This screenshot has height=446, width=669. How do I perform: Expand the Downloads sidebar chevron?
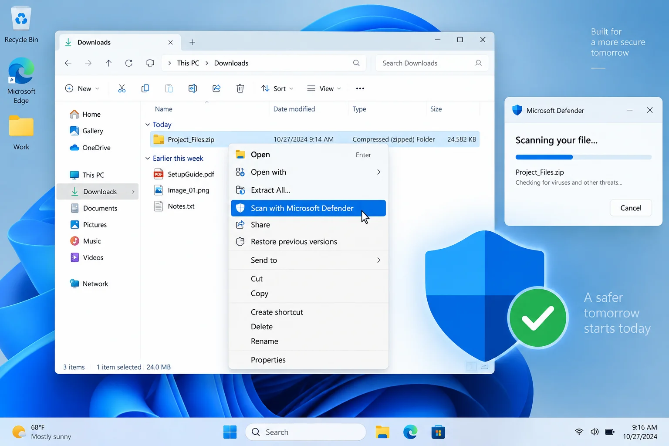pyautogui.click(x=133, y=192)
